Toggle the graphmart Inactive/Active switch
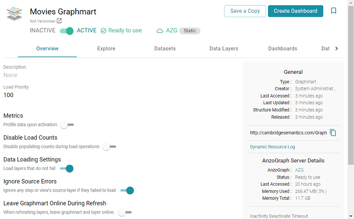This screenshot has width=354, height=219. point(67,31)
